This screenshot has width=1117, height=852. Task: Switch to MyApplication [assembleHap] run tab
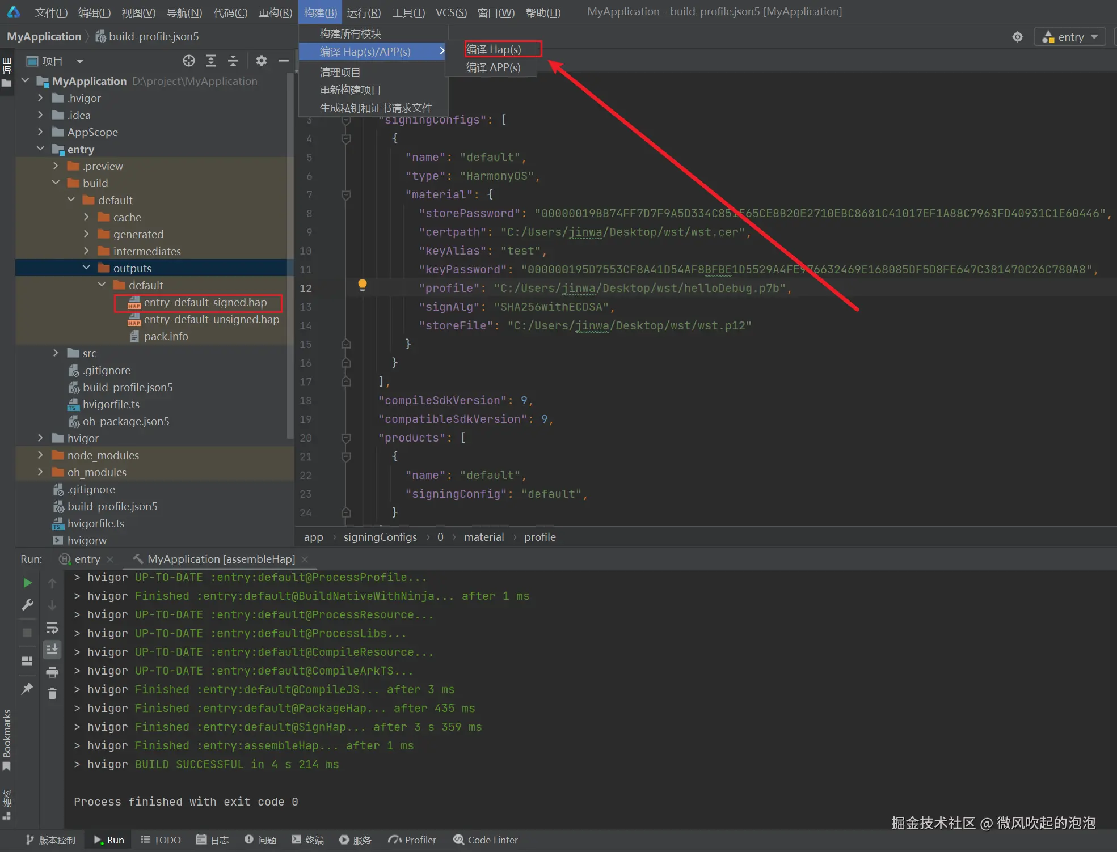click(221, 559)
